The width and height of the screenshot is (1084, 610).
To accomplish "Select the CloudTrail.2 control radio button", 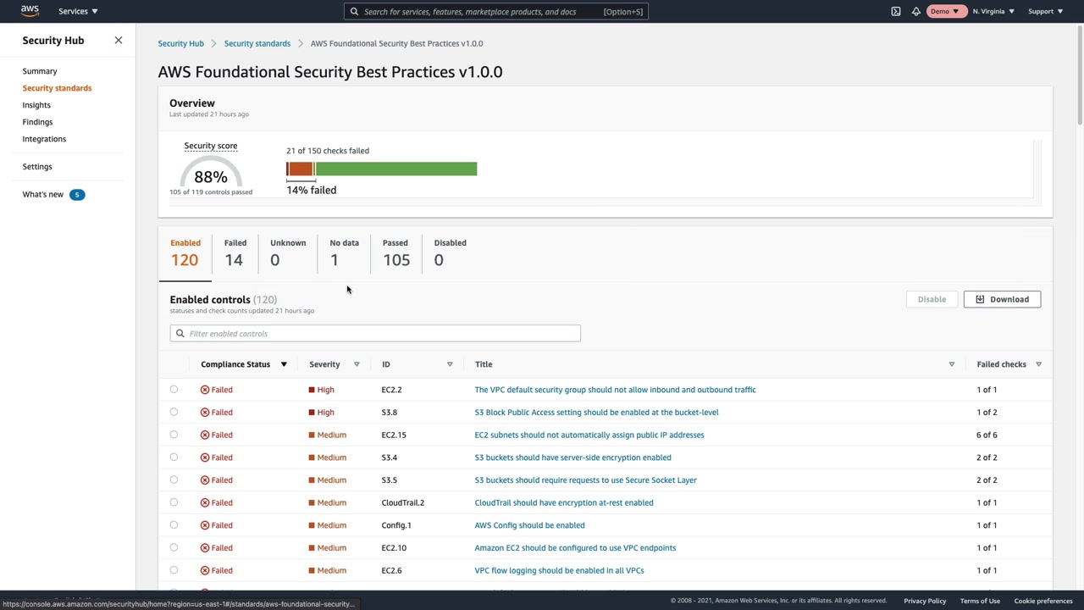I will 174,502.
